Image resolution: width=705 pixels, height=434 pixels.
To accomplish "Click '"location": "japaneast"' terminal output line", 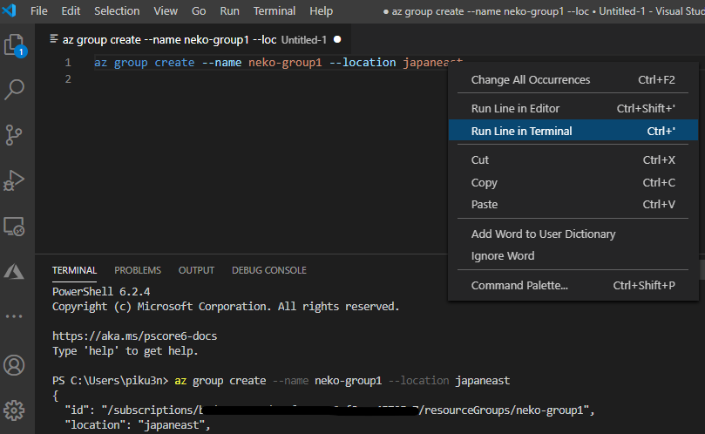I will coord(138,425).
